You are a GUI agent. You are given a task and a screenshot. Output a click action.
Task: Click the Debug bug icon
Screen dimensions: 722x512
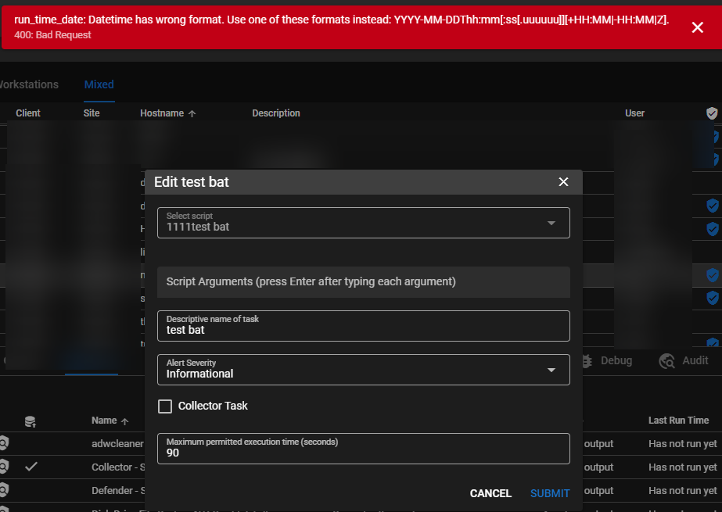586,360
